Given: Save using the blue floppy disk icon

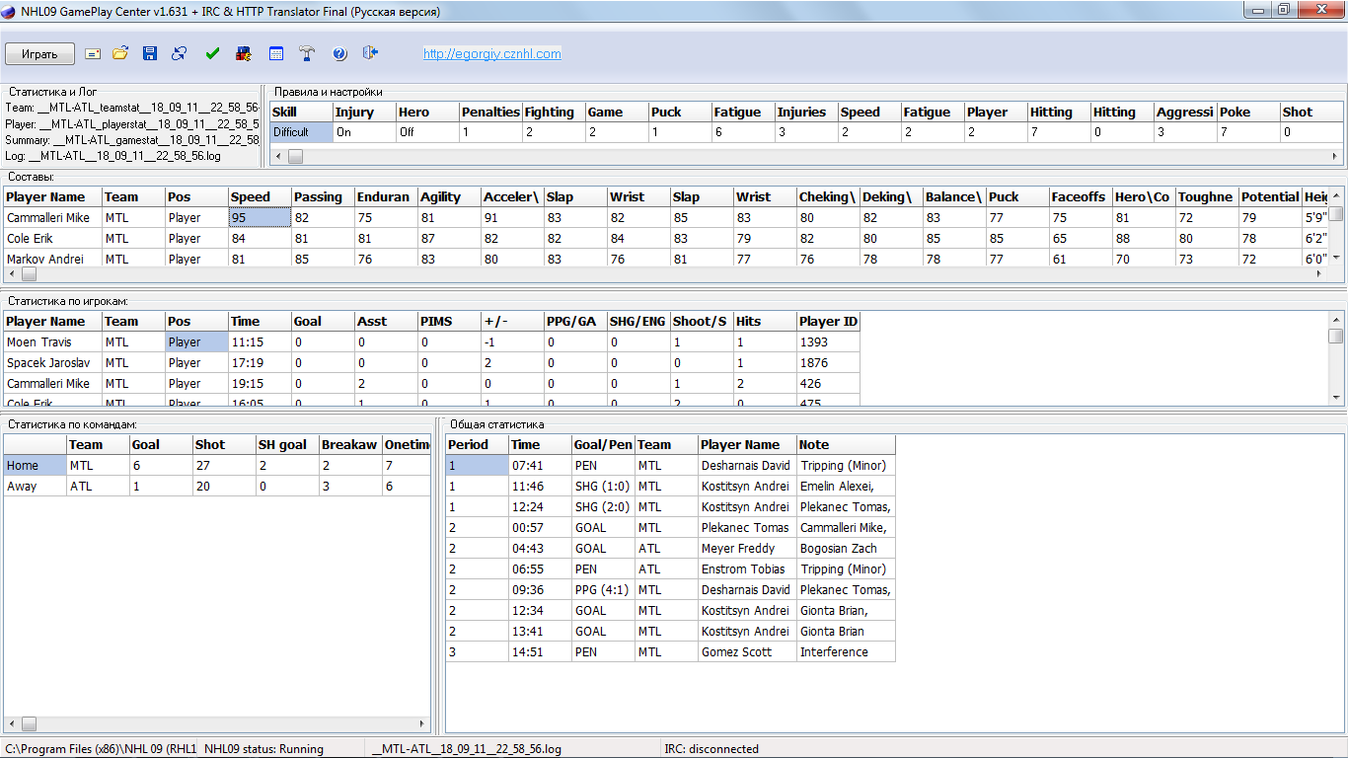Looking at the screenshot, I should [150, 53].
